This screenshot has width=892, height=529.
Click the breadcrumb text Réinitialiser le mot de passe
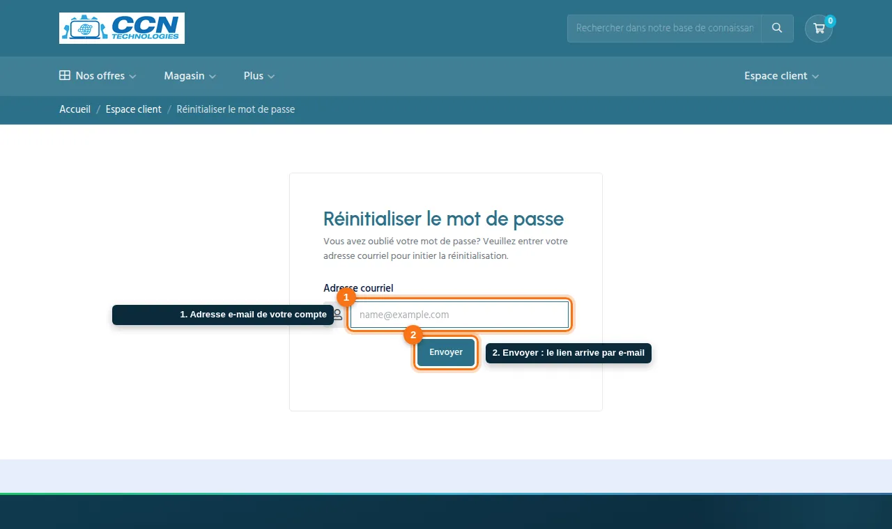click(236, 109)
